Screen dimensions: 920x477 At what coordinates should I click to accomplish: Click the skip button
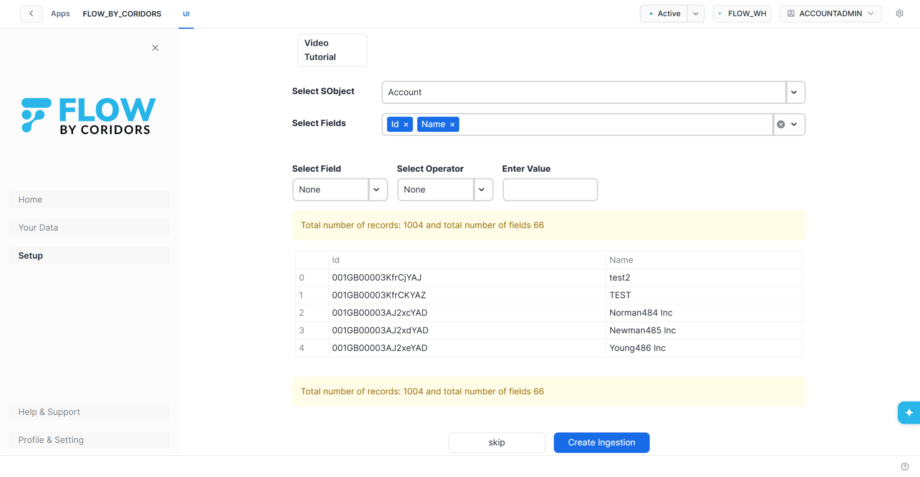pyautogui.click(x=496, y=442)
